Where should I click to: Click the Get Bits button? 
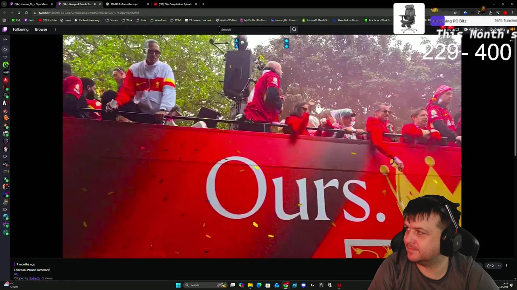tap(497, 29)
